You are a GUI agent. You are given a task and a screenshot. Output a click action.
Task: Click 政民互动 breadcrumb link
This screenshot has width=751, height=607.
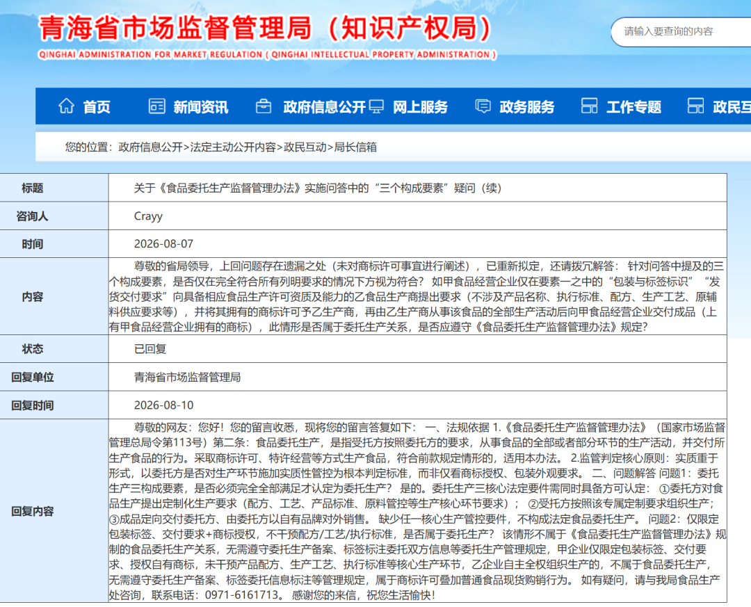pos(305,147)
